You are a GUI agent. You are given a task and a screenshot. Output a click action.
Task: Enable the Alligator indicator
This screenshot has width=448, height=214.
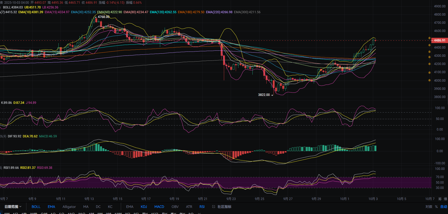69,207
